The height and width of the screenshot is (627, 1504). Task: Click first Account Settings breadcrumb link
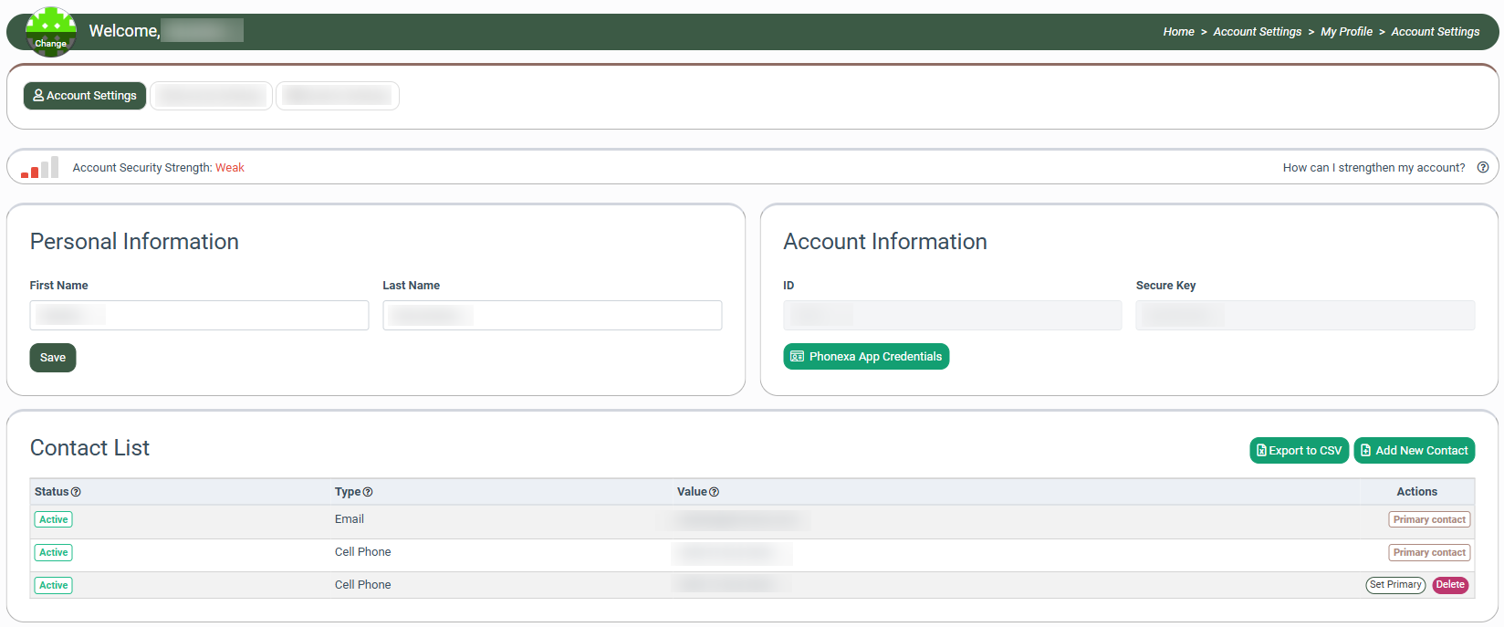pos(1257,32)
